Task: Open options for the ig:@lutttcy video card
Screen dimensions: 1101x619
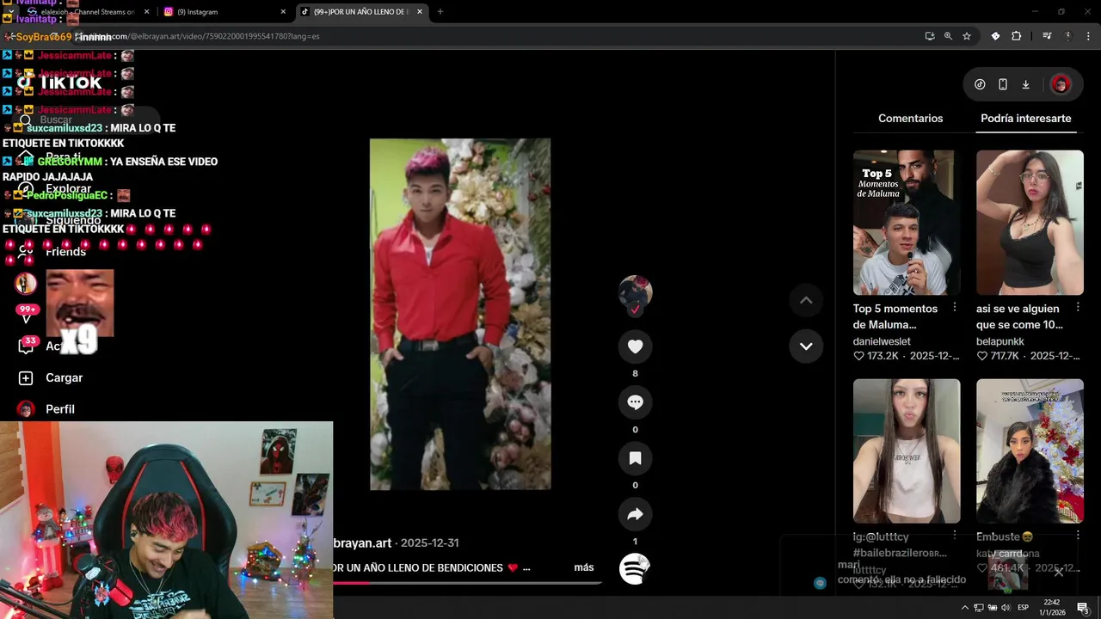Action: (955, 536)
